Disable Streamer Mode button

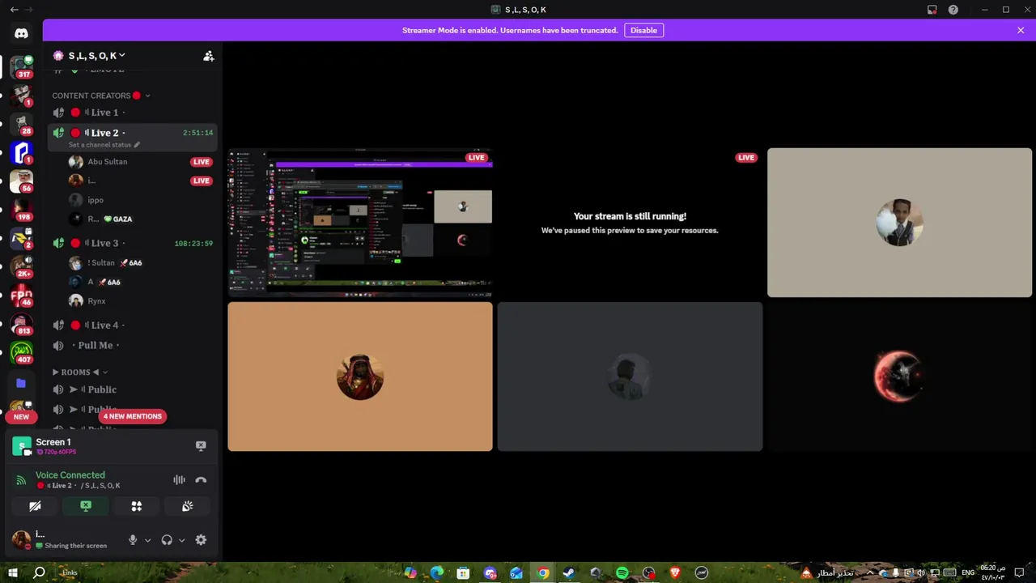[643, 30]
